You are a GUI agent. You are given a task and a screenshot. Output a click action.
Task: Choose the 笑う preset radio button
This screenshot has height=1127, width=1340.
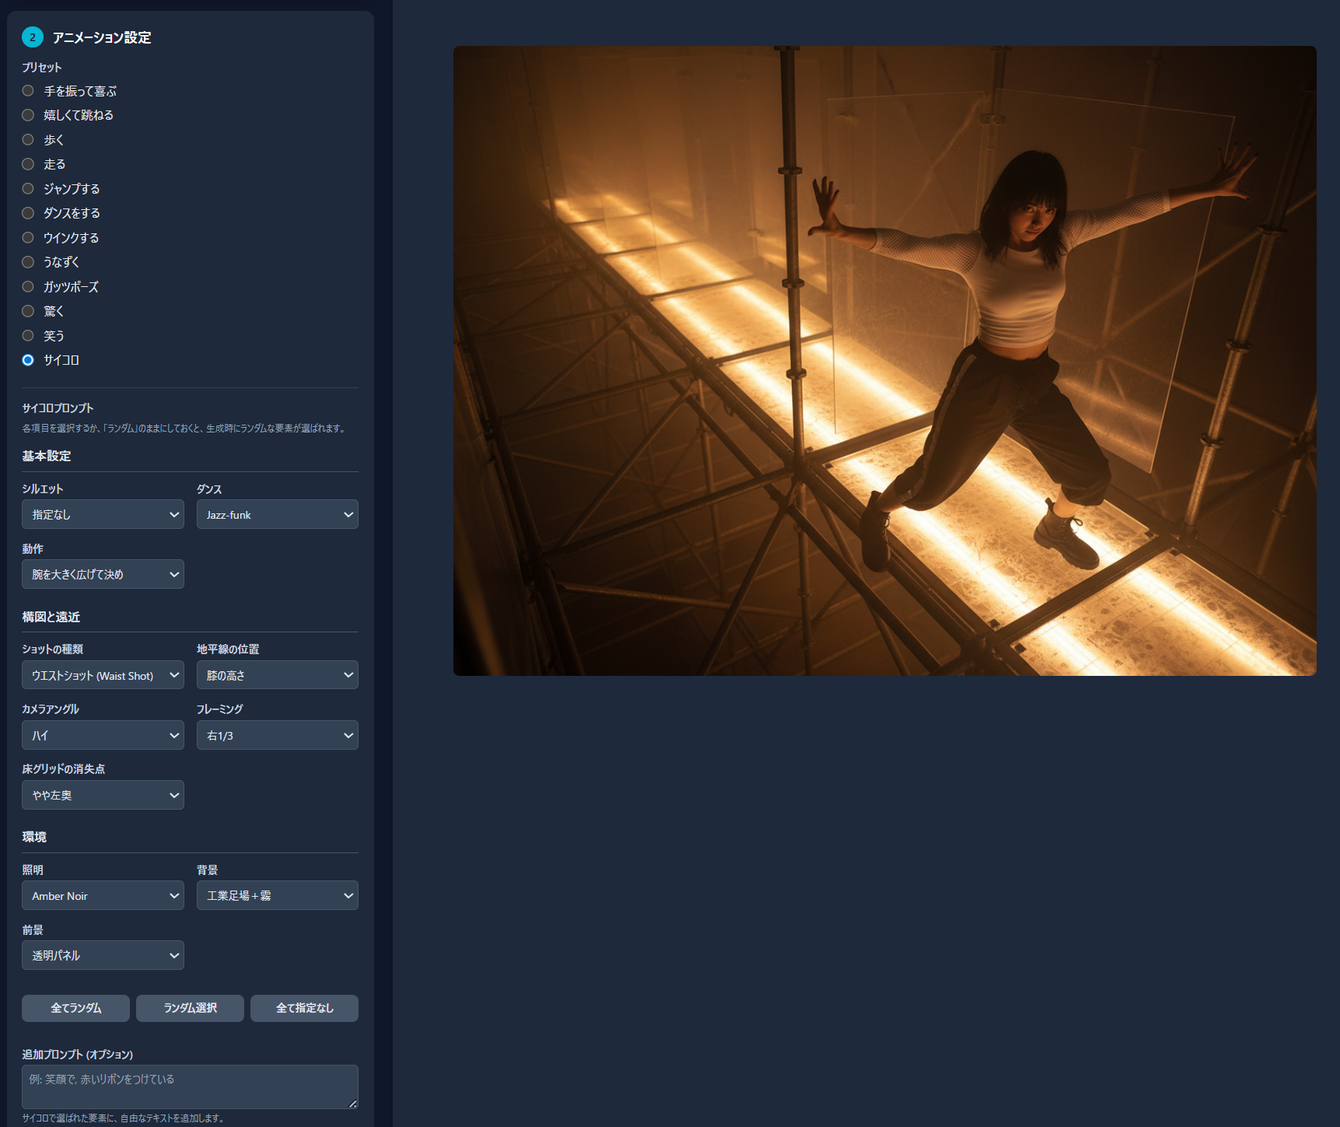pos(28,336)
